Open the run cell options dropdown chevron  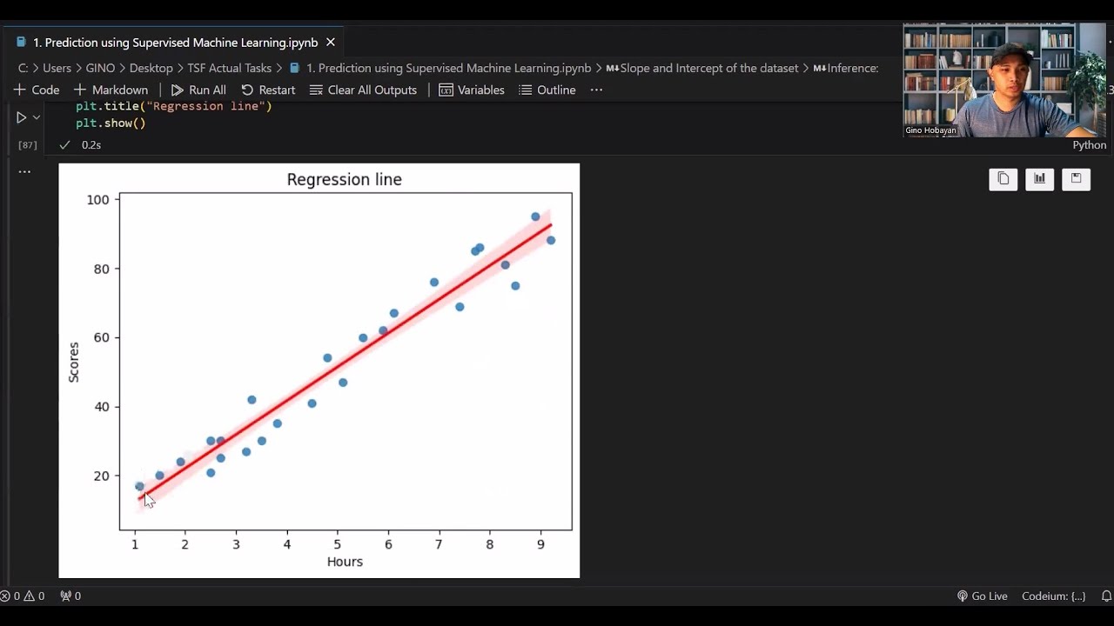pos(37,117)
